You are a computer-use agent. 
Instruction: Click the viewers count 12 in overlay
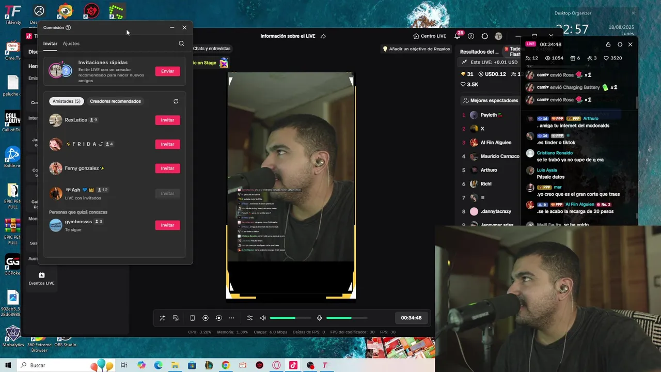click(x=532, y=58)
